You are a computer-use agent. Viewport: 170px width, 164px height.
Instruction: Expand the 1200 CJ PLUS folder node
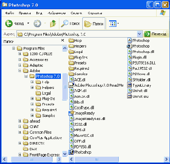(20, 54)
